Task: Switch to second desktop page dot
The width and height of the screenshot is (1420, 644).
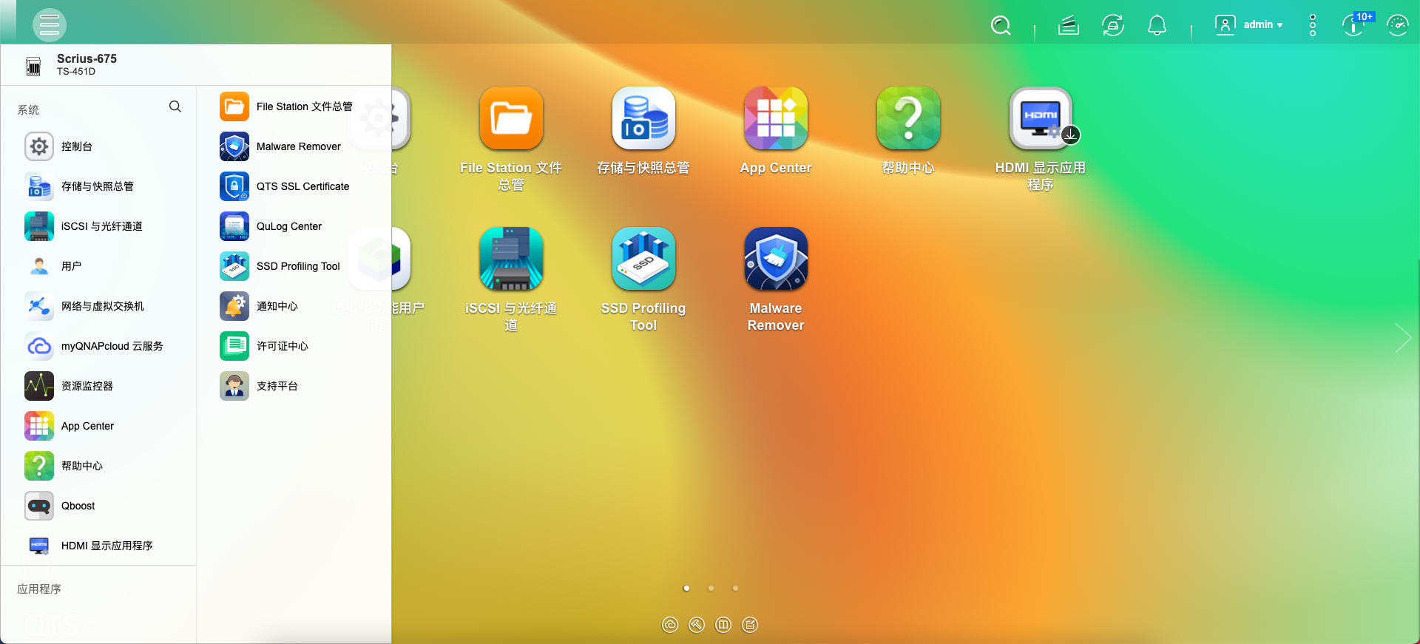Action: (x=711, y=589)
